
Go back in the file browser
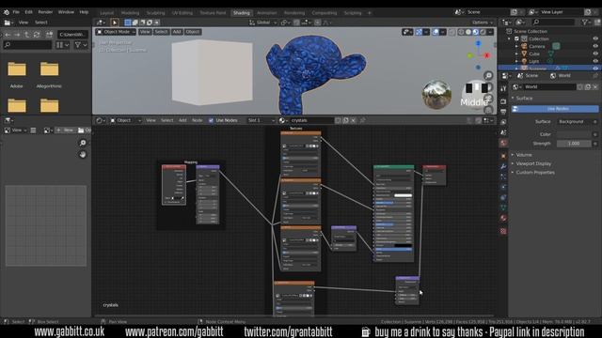(x=8, y=35)
